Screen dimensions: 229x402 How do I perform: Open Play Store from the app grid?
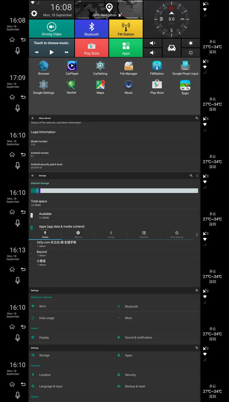pos(157,87)
